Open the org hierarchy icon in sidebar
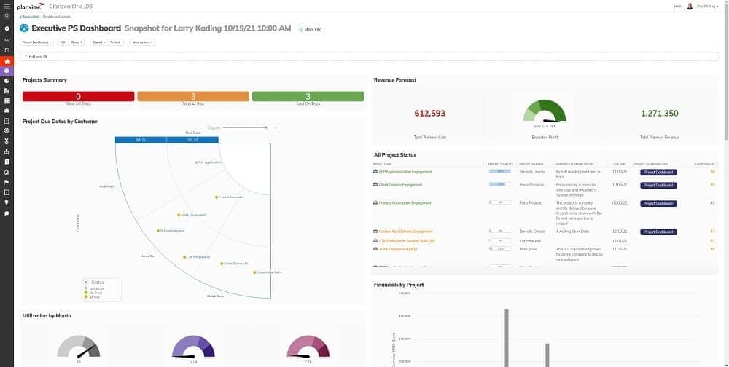Viewport: 729px width, 367px height. coord(7,151)
